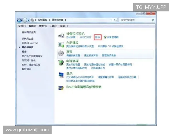
Task: Select 时钟、语言和区域 in sidebar
Action: click(31, 65)
